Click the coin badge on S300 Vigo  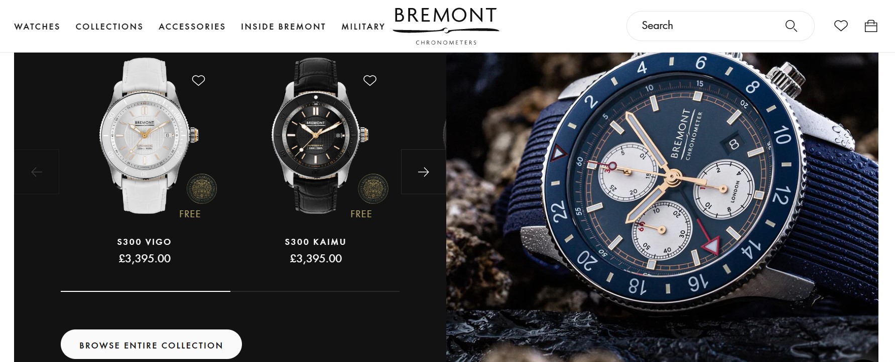[202, 189]
